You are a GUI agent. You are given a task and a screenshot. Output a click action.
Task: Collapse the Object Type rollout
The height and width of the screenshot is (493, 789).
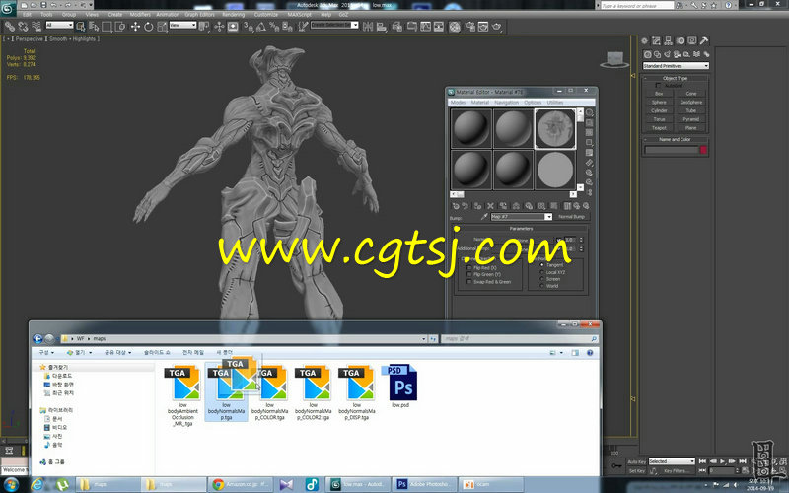point(675,78)
